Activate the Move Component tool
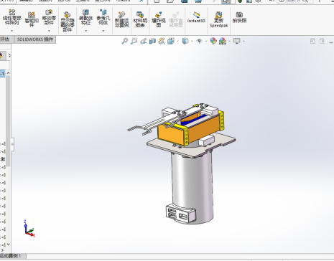This screenshot has width=334, height=261. [49, 17]
